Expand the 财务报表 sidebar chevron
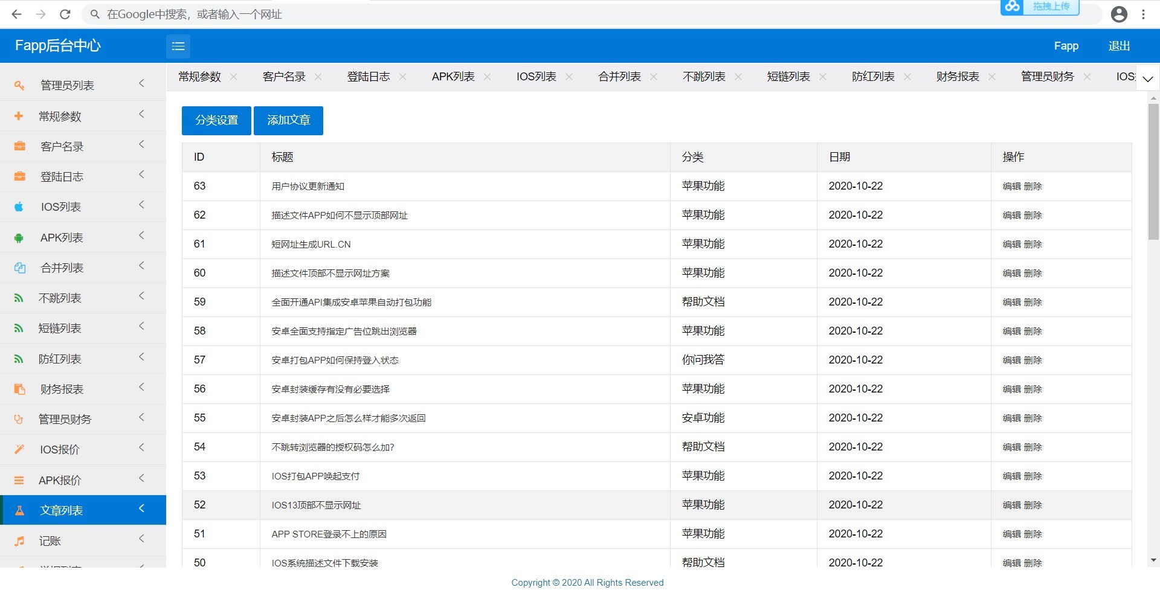The height and width of the screenshot is (596, 1160). coord(141,387)
